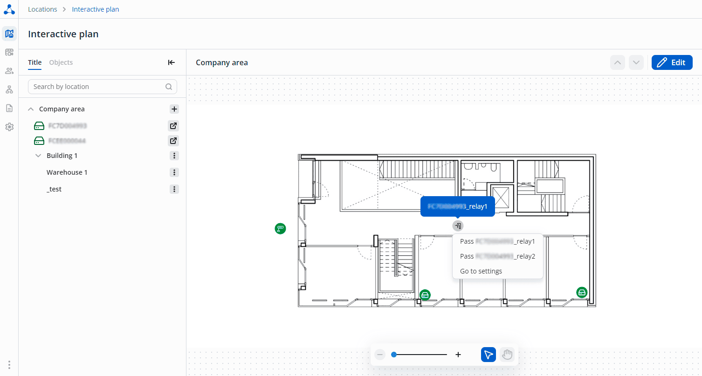Add a new location to Company area

[174, 109]
